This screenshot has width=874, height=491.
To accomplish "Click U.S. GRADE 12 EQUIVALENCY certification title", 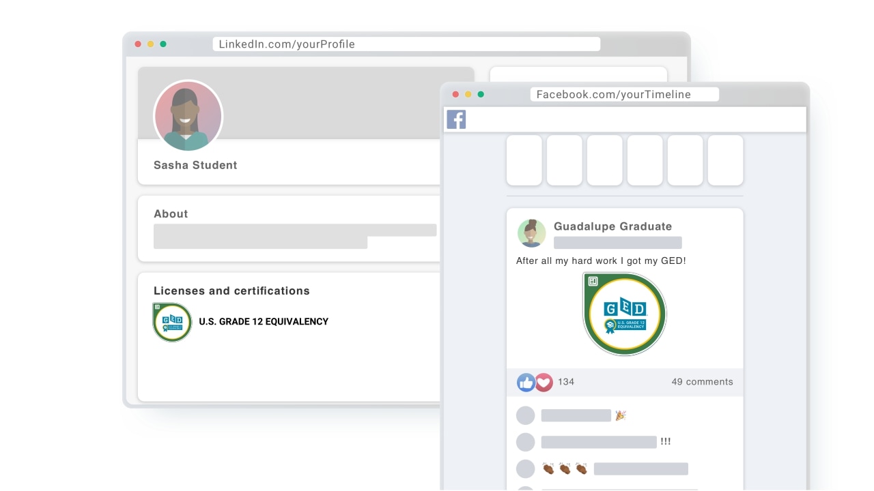I will [264, 322].
